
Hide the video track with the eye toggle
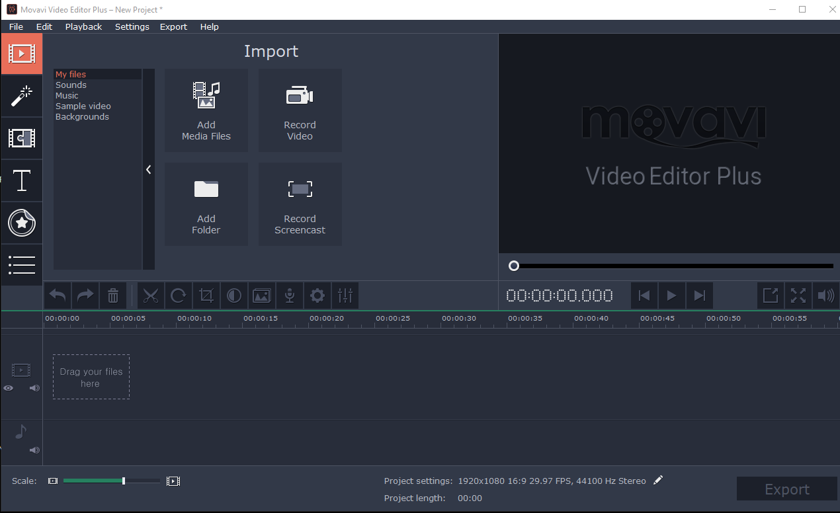click(x=9, y=388)
